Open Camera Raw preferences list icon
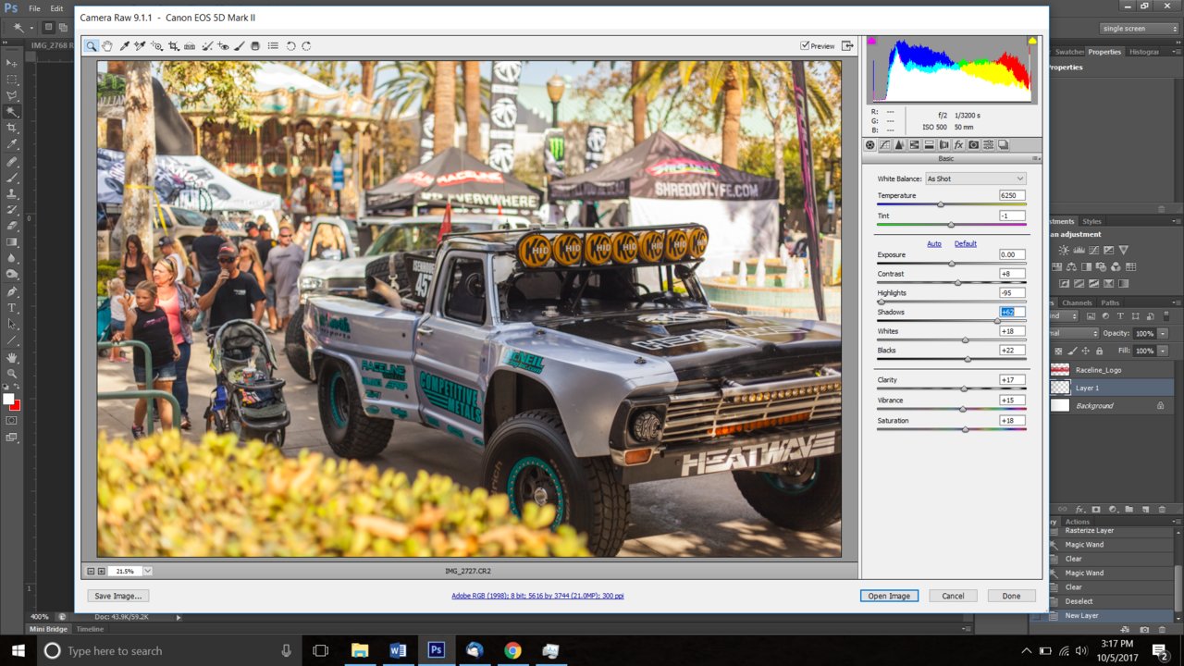Screen dimensions: 1184x666 pyautogui.click(x=273, y=46)
